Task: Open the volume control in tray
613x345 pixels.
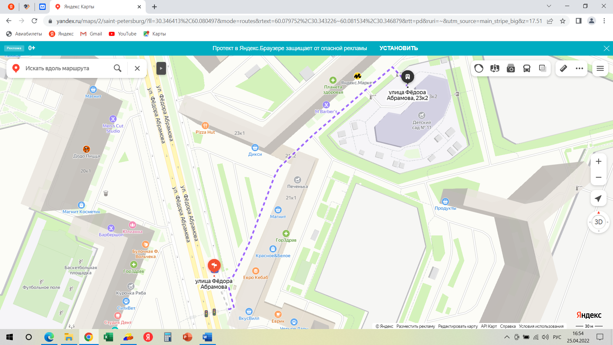Action: [545, 337]
